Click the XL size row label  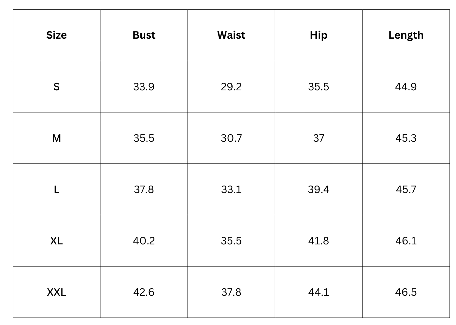click(x=56, y=241)
